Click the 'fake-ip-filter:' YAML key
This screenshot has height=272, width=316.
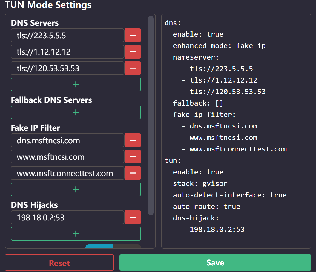[204, 115]
